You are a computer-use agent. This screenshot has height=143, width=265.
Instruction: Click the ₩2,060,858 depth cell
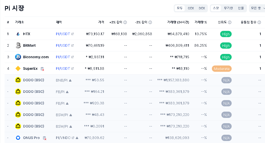(x=142, y=34)
